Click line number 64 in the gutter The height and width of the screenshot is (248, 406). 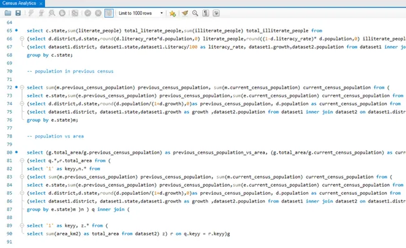click(9, 22)
